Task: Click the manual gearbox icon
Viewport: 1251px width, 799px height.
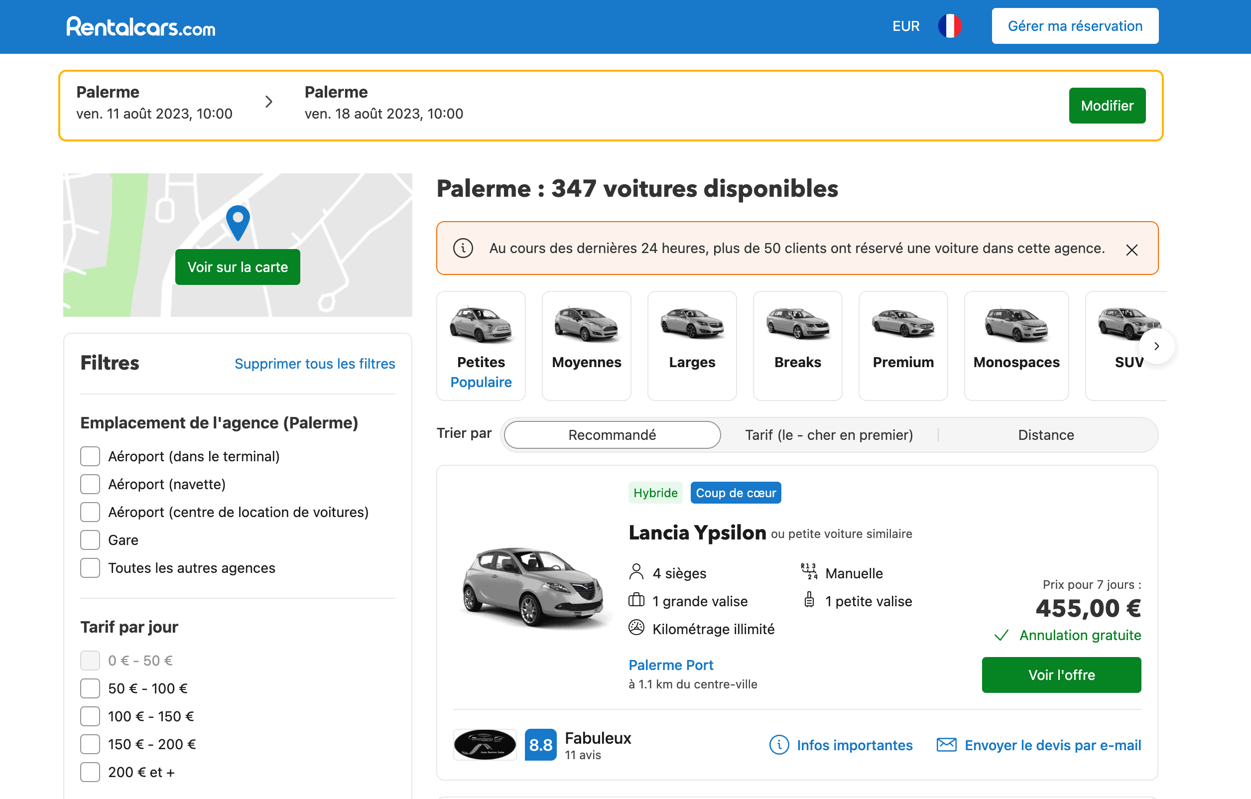Action: [809, 571]
